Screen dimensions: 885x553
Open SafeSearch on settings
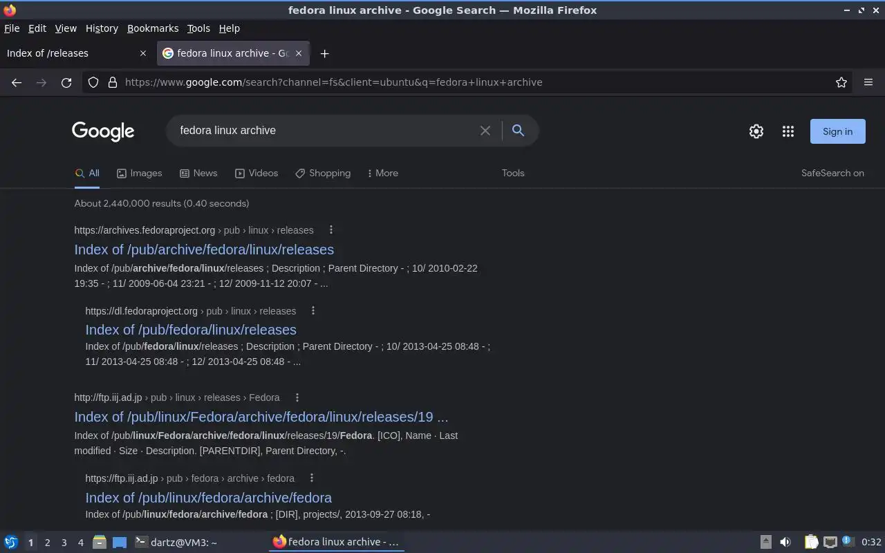[832, 173]
